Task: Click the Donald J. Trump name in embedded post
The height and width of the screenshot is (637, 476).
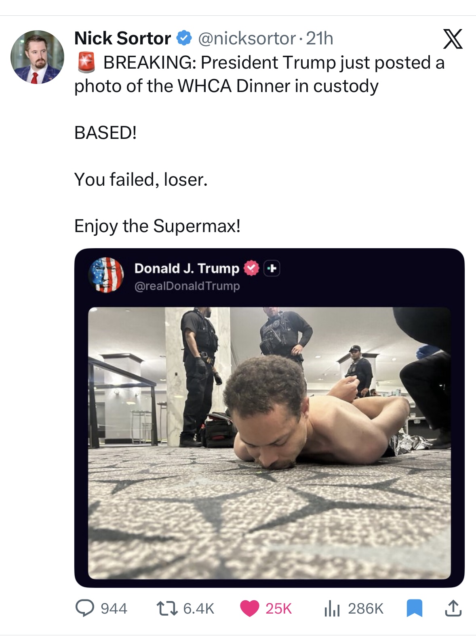Action: pos(187,268)
